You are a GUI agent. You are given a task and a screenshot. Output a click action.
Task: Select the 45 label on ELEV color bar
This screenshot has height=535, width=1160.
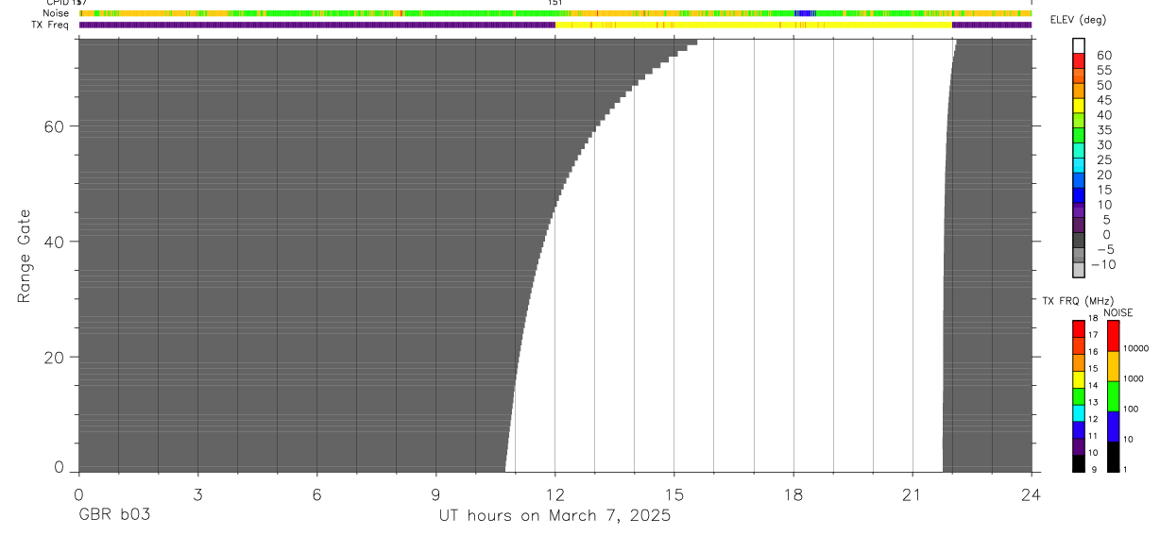tap(1105, 100)
